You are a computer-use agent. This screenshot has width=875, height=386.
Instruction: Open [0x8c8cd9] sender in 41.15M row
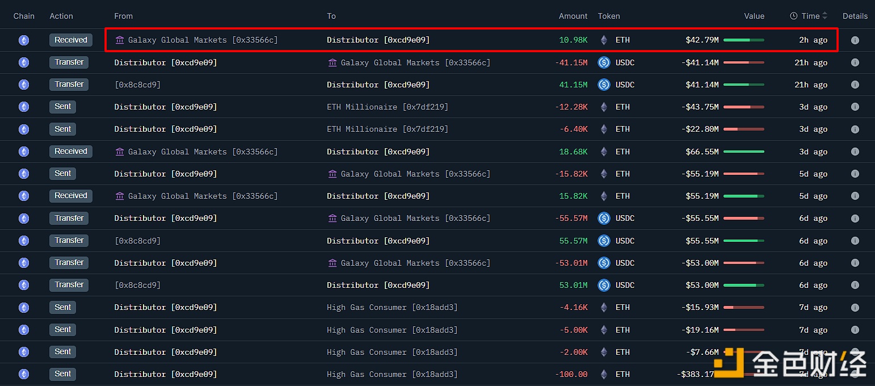[x=138, y=85]
